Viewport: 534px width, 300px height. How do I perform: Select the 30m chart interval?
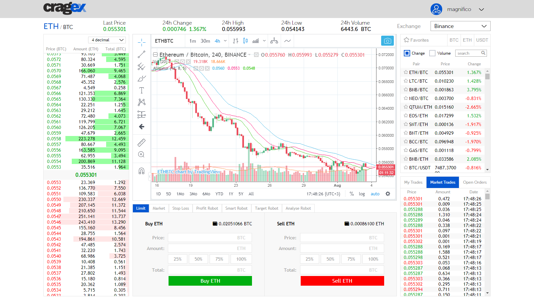205,41
